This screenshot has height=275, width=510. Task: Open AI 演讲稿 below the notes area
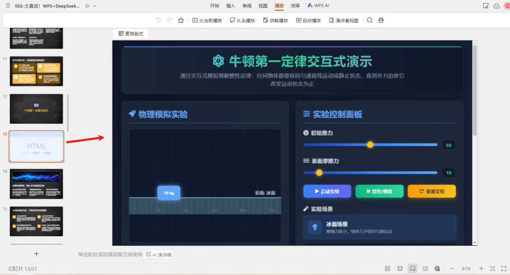click(158, 254)
